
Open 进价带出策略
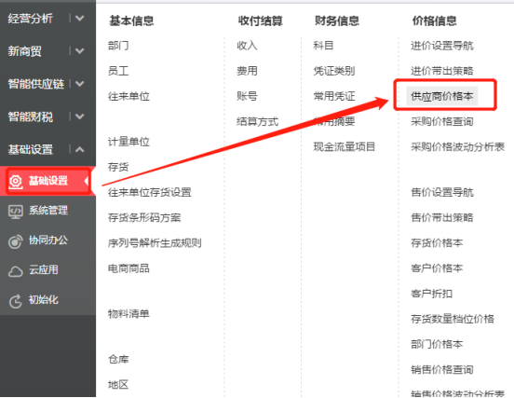[x=442, y=71]
